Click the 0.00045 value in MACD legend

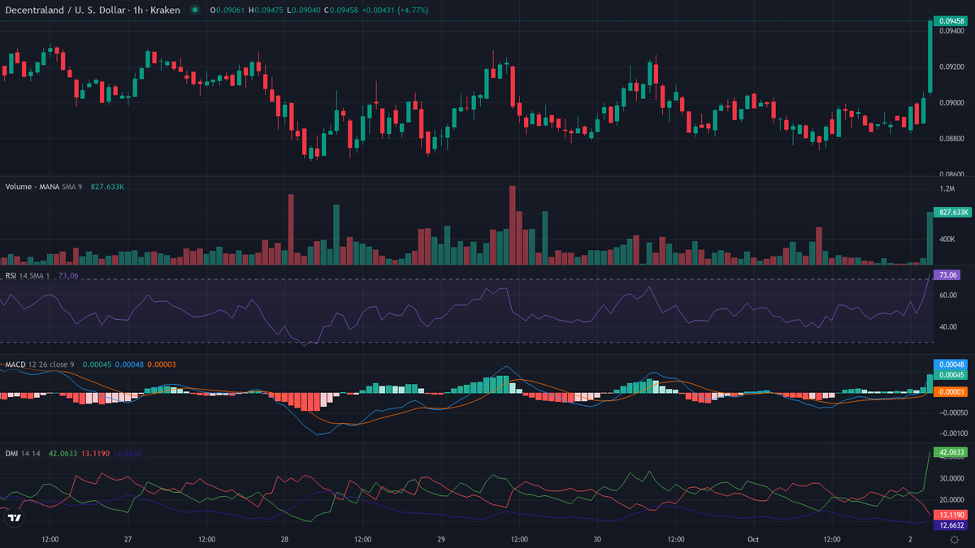(x=96, y=365)
